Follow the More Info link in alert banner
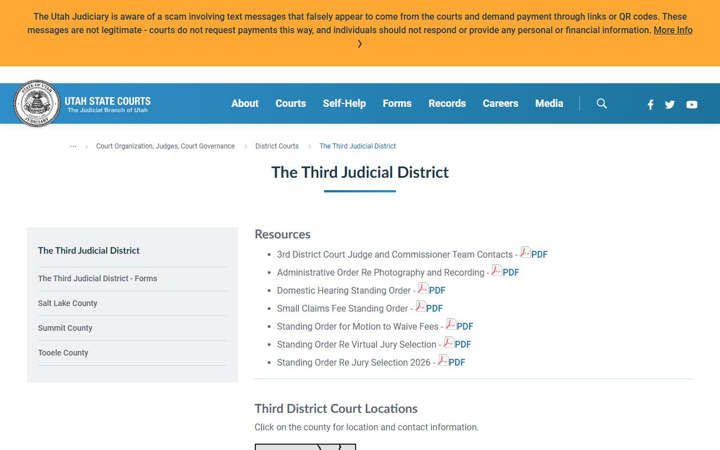 673,30
